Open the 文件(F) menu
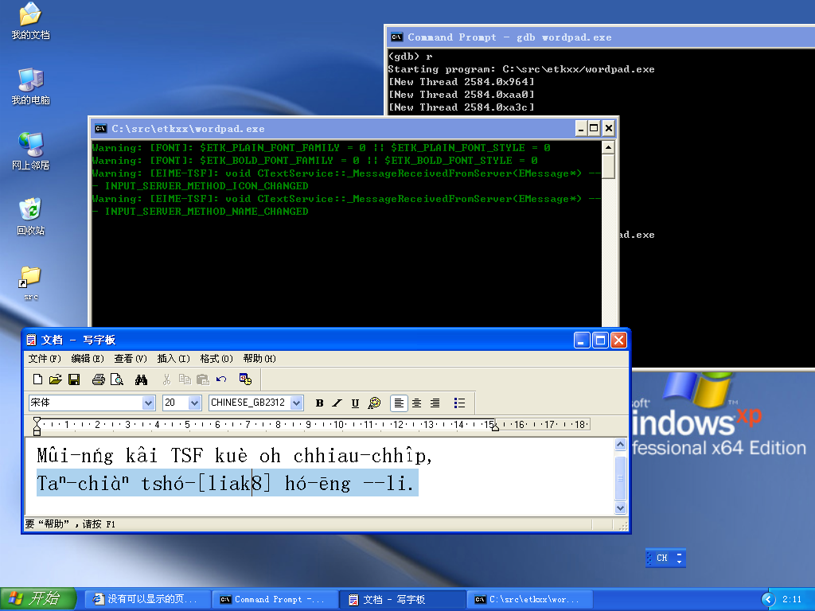815x611 pixels. pyautogui.click(x=43, y=359)
